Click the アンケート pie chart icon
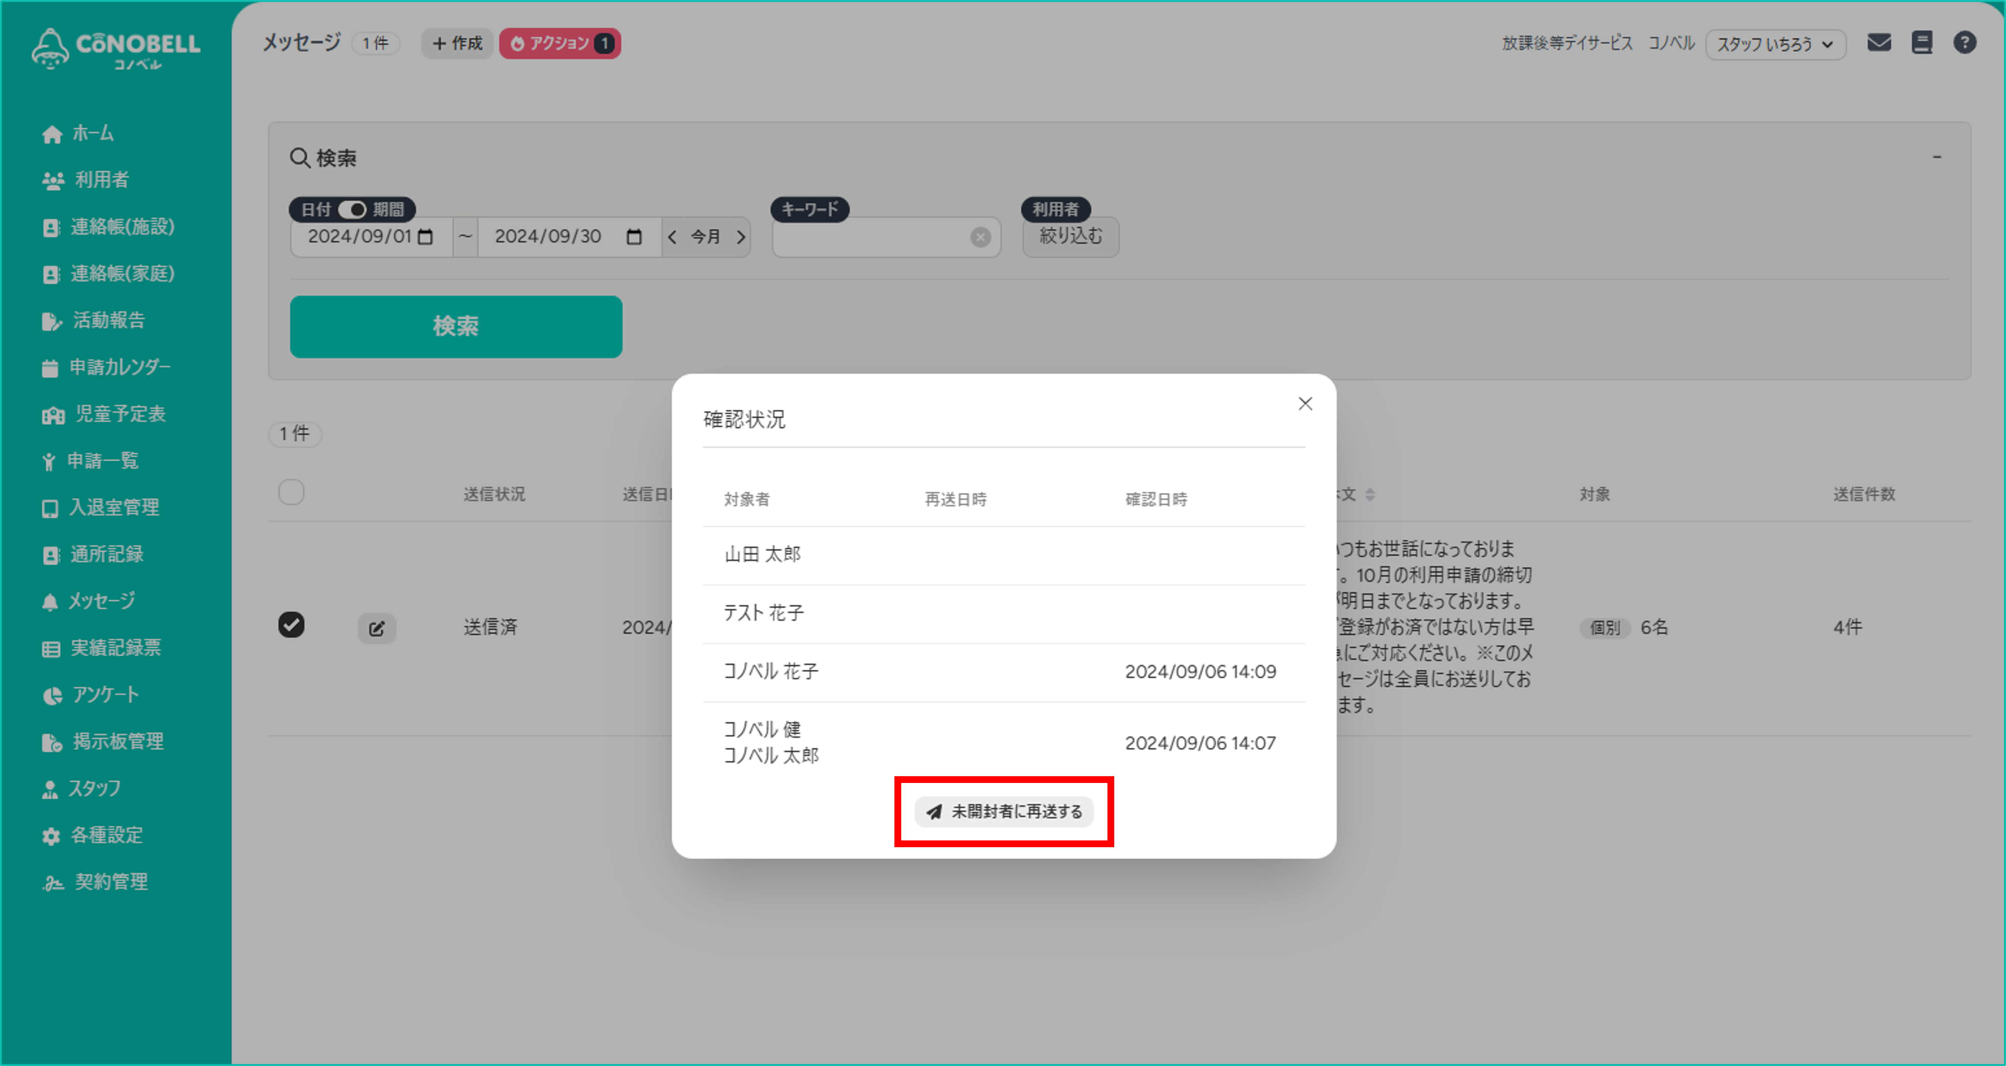 52,695
